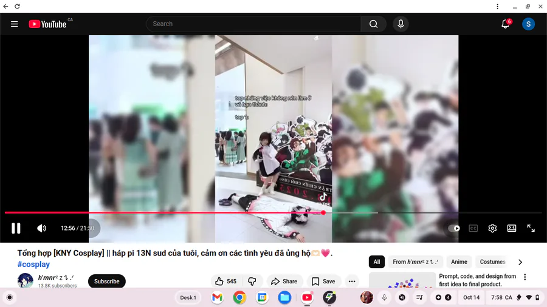Open the lightning bolt app on shelf
This screenshot has width=547, height=307.
(329, 298)
